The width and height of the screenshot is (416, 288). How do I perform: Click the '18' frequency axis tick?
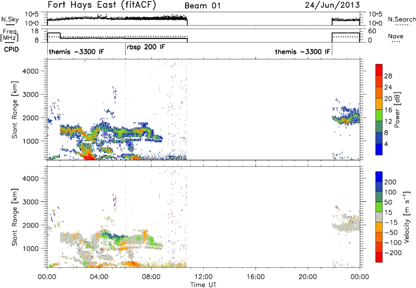click(x=35, y=31)
